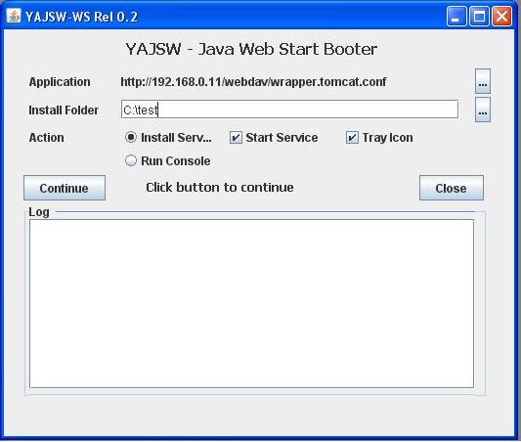Click the 'YAJSW - Java Web Start Booter' heading
The width and height of the screenshot is (521, 442).
[251, 49]
